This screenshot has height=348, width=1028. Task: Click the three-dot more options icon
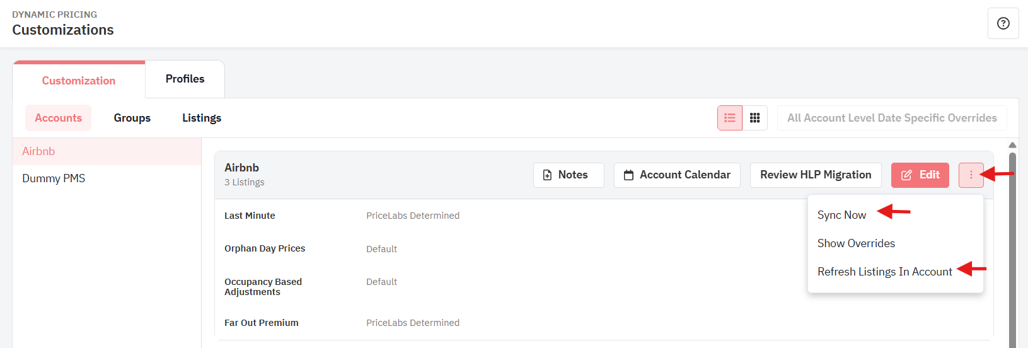click(x=971, y=175)
